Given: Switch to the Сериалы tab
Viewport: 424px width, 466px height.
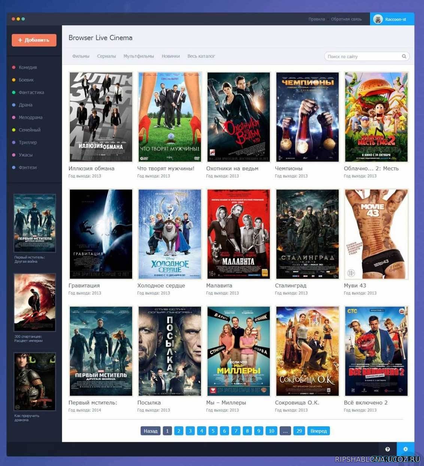Looking at the screenshot, I should [106, 56].
